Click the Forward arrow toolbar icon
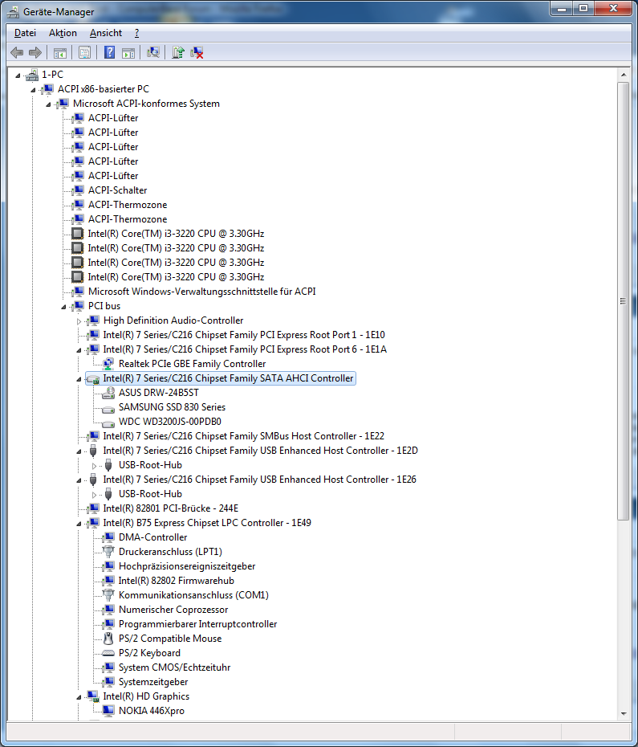Screen dimensions: 638x747 (x=35, y=52)
